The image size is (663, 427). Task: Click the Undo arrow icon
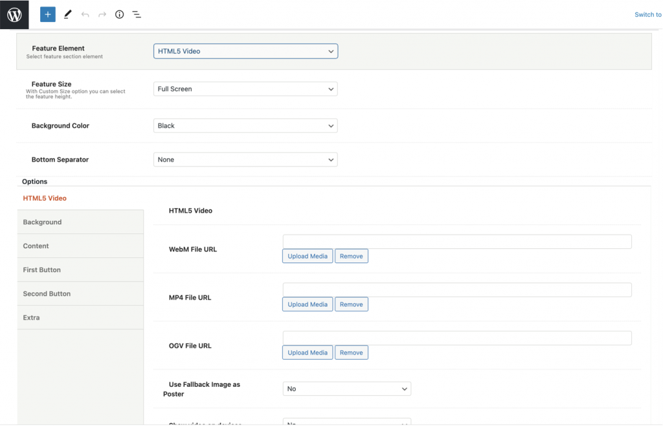(x=85, y=14)
